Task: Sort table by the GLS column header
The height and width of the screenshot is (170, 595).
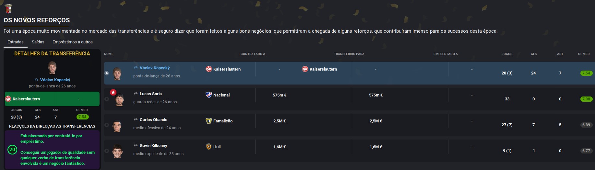Action: [534, 54]
